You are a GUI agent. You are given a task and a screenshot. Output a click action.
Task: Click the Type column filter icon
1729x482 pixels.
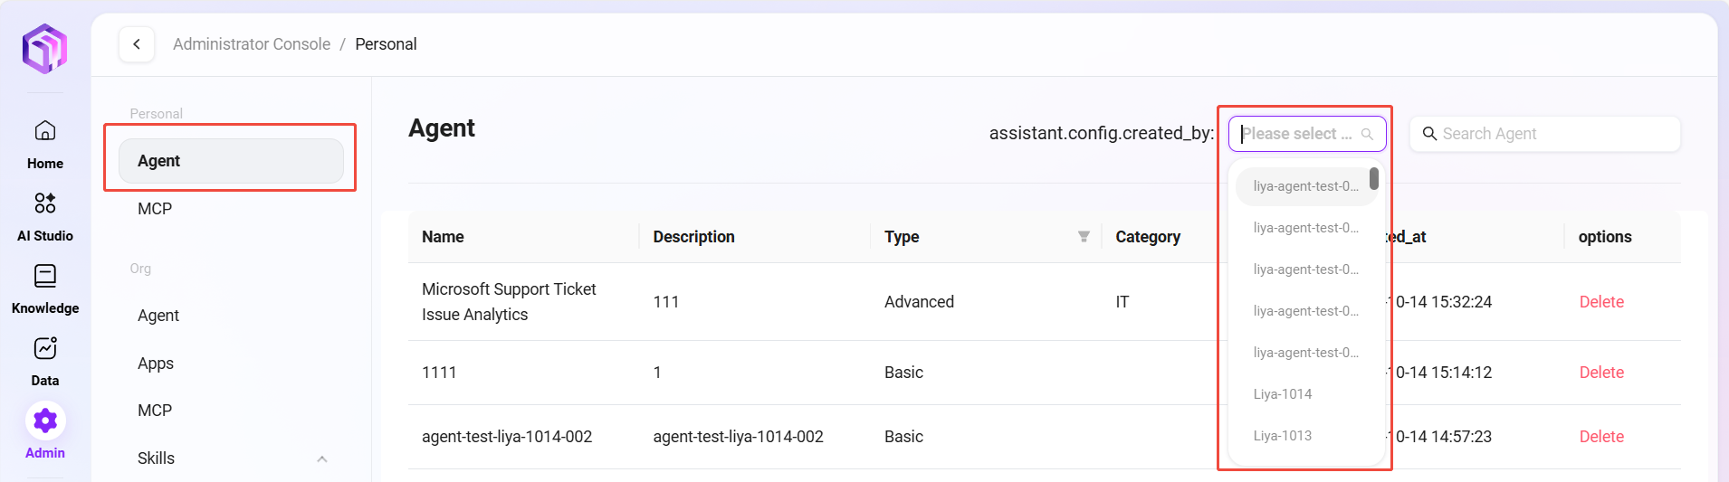coord(1084,237)
